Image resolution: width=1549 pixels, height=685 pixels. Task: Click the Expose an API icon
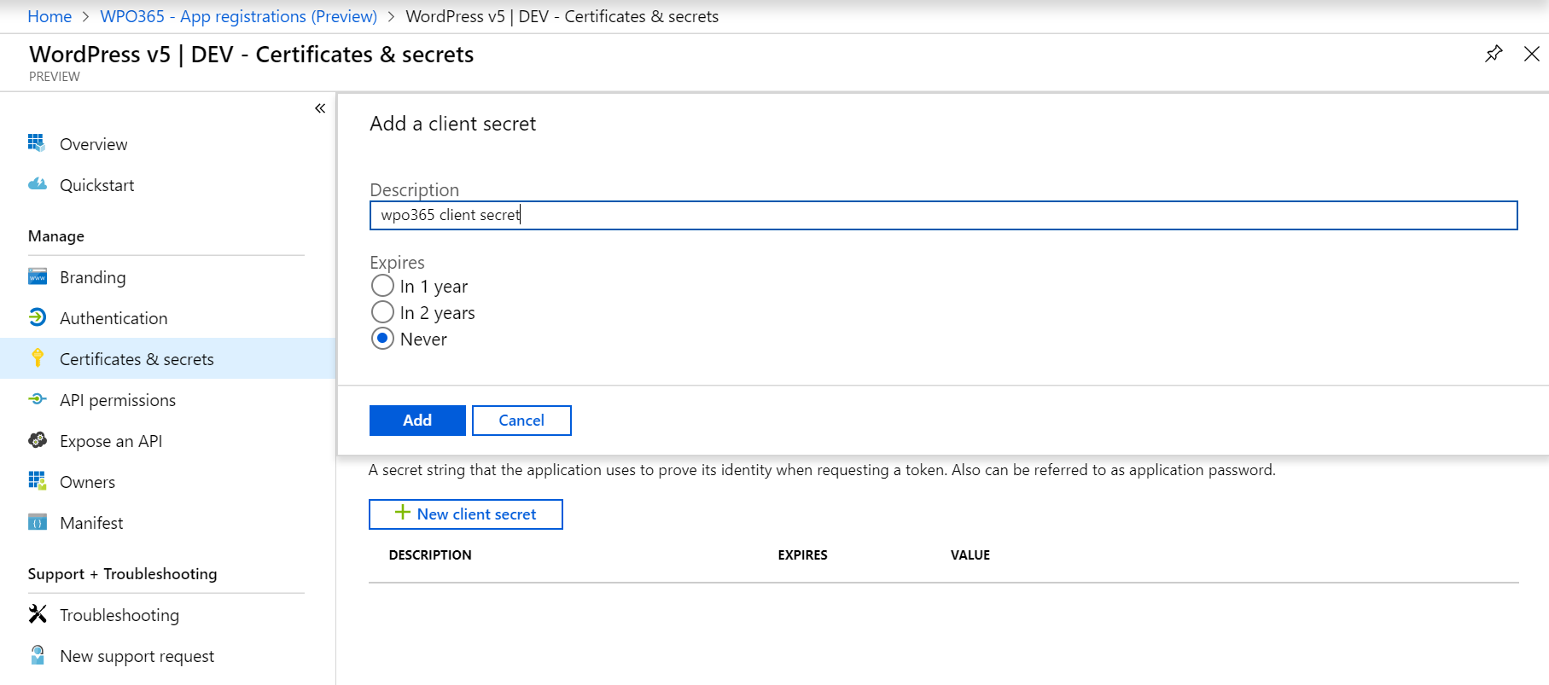[x=38, y=439]
